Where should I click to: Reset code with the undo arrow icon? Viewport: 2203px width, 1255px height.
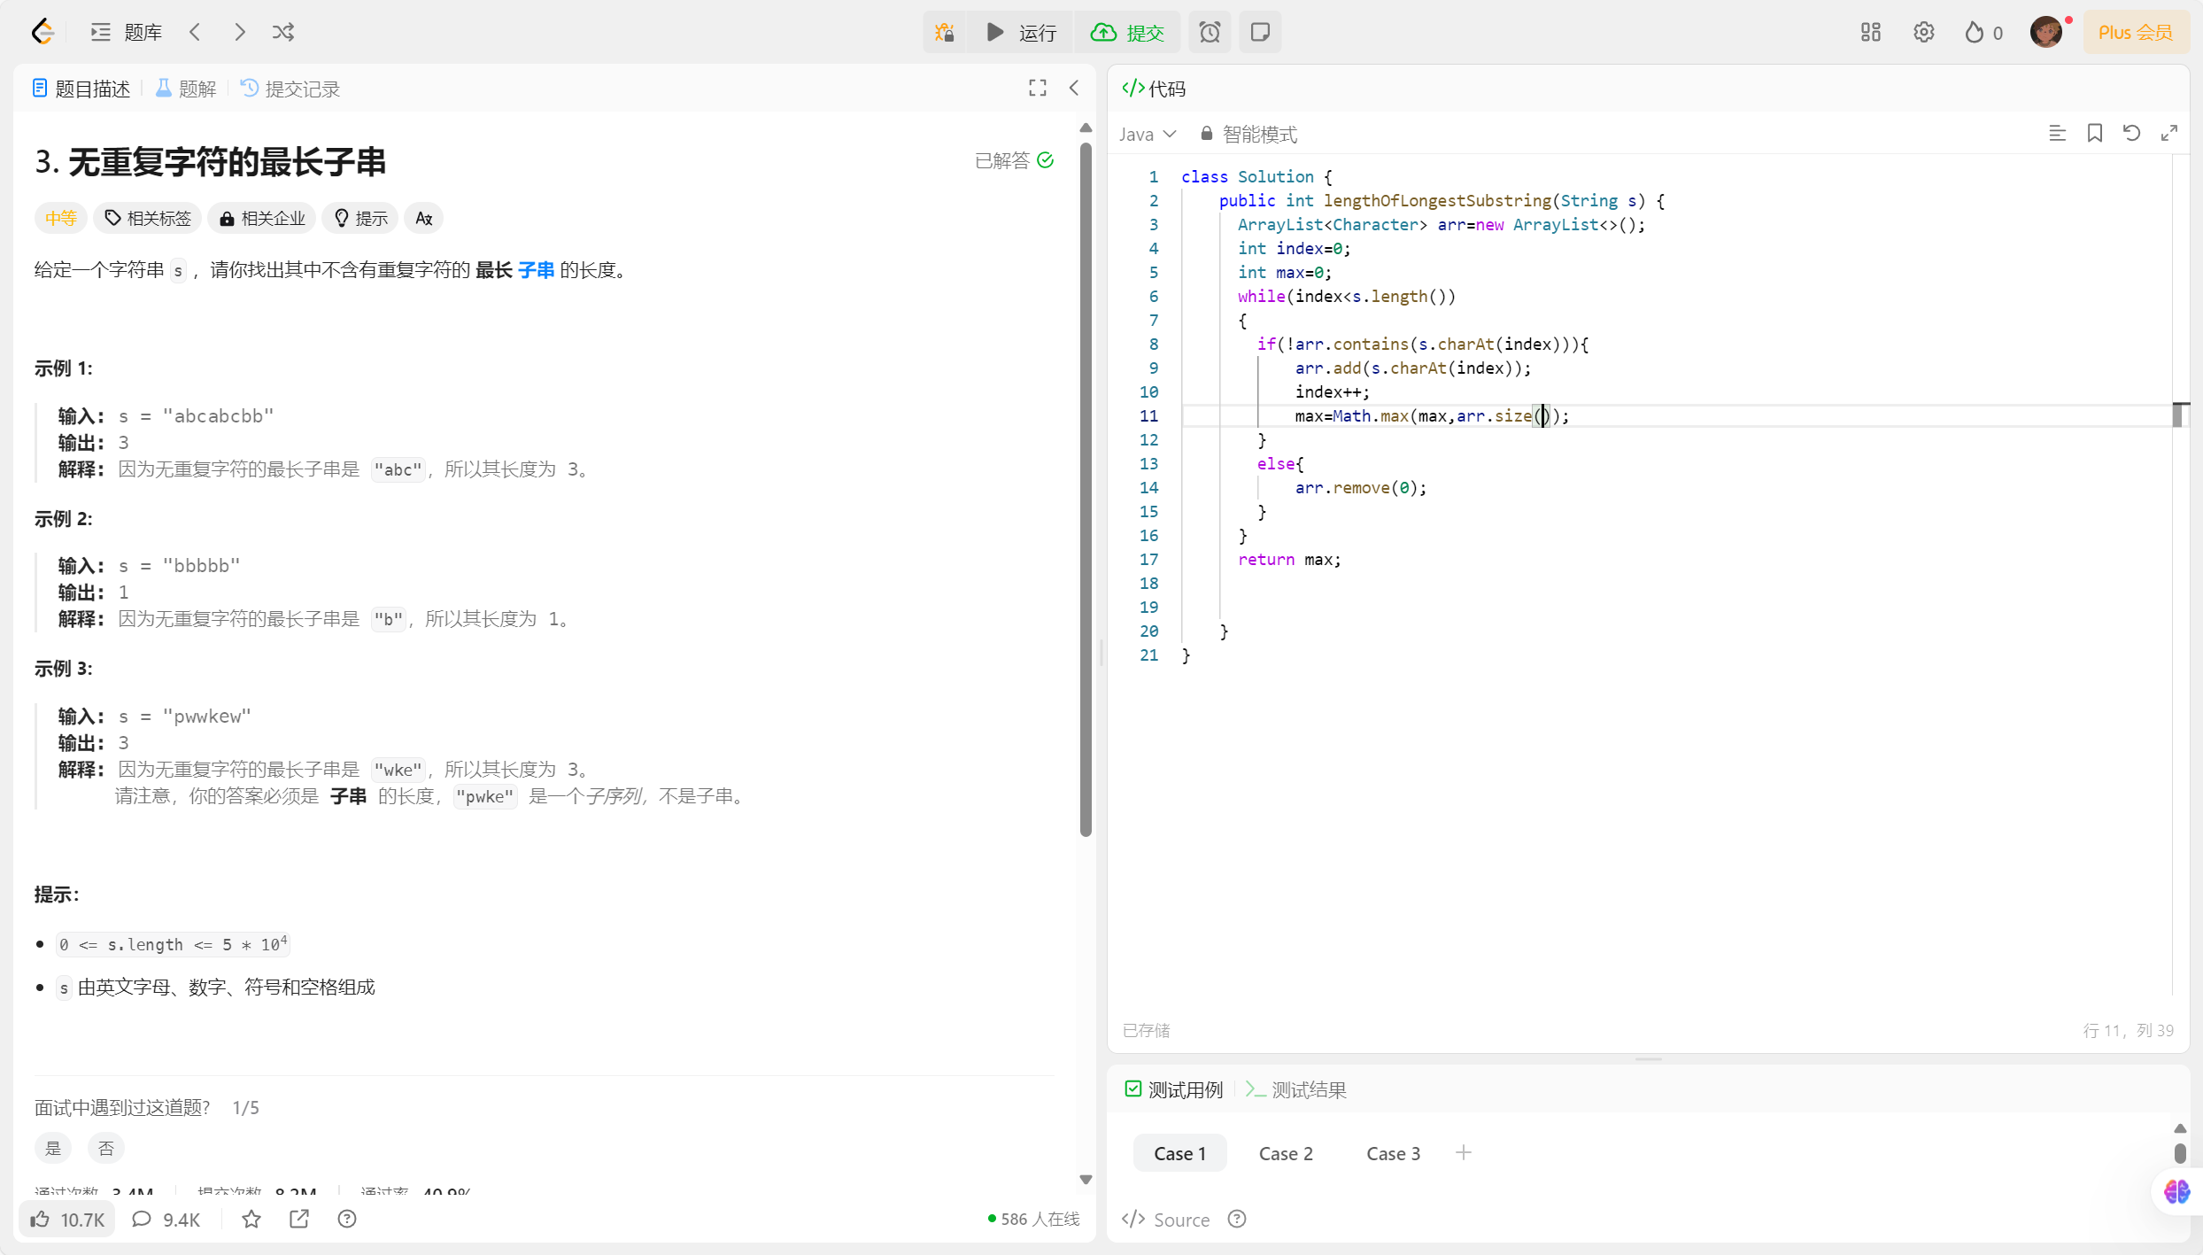[x=2131, y=134]
